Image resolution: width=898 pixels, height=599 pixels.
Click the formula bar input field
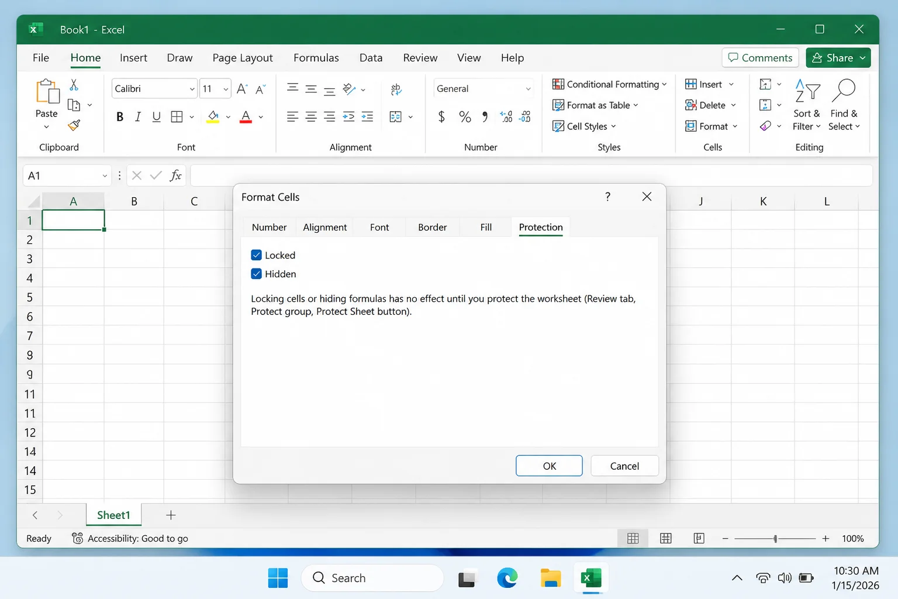tap(531, 175)
